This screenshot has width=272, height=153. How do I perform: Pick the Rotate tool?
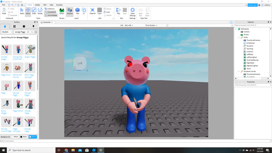click(x=40, y=11)
